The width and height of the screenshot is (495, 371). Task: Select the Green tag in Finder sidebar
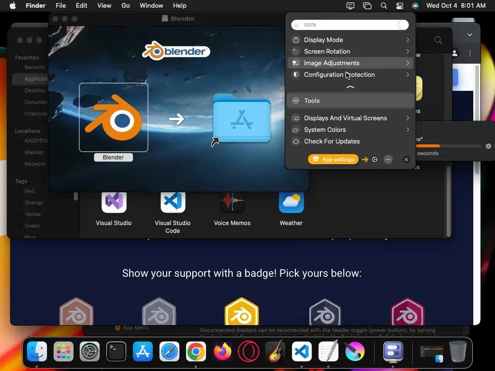(x=32, y=226)
